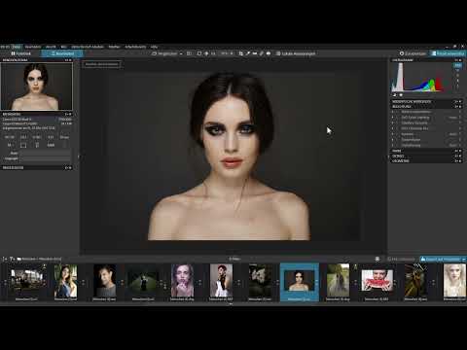This screenshot has width=467, height=350.
Task: Show the RGB histogram channel
Action: point(457,65)
